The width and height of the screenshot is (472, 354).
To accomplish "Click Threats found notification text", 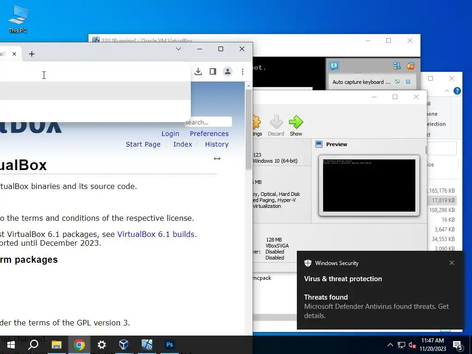I will coord(326,297).
